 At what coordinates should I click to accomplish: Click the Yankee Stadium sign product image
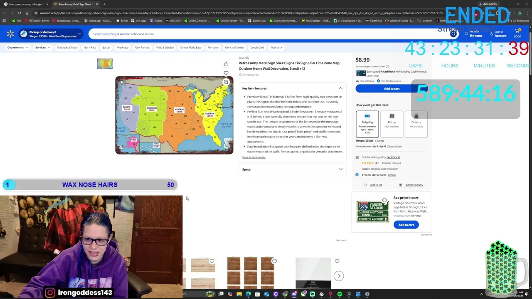click(x=372, y=211)
